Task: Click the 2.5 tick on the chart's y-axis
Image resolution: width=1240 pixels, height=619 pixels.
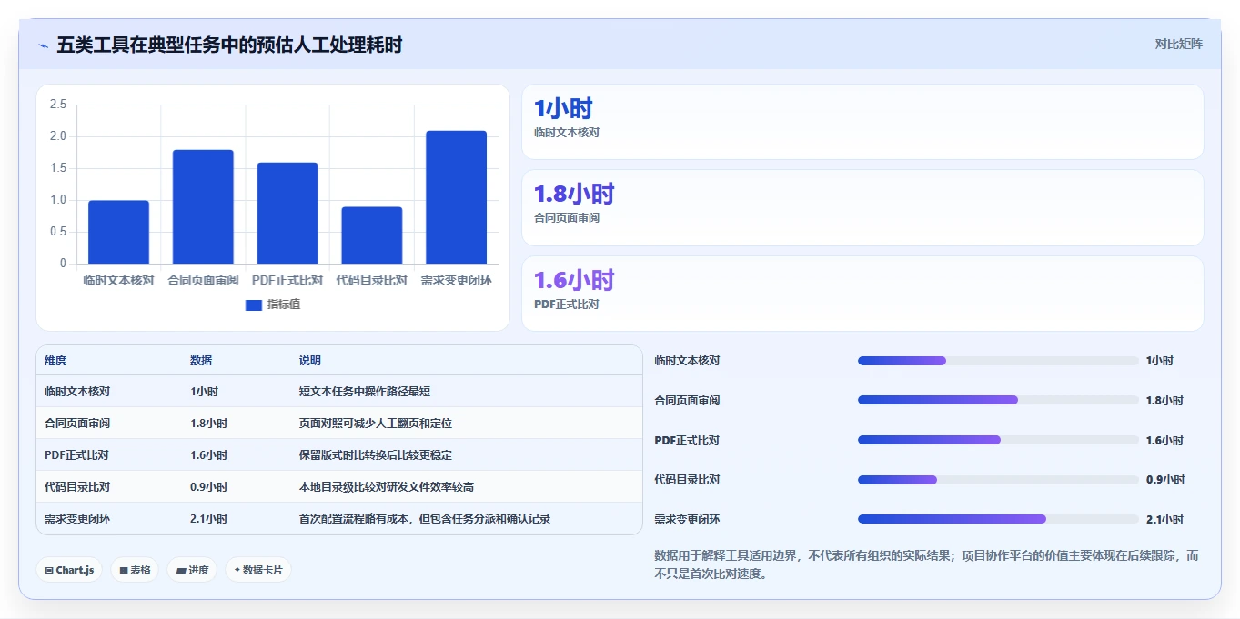Action: pos(58,105)
